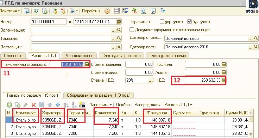
Task: Sort rows descending Я-А
Action: pos(74,105)
